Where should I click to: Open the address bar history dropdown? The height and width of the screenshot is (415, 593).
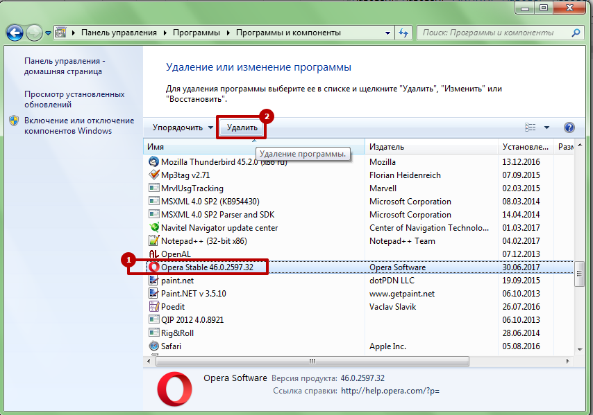pos(387,33)
